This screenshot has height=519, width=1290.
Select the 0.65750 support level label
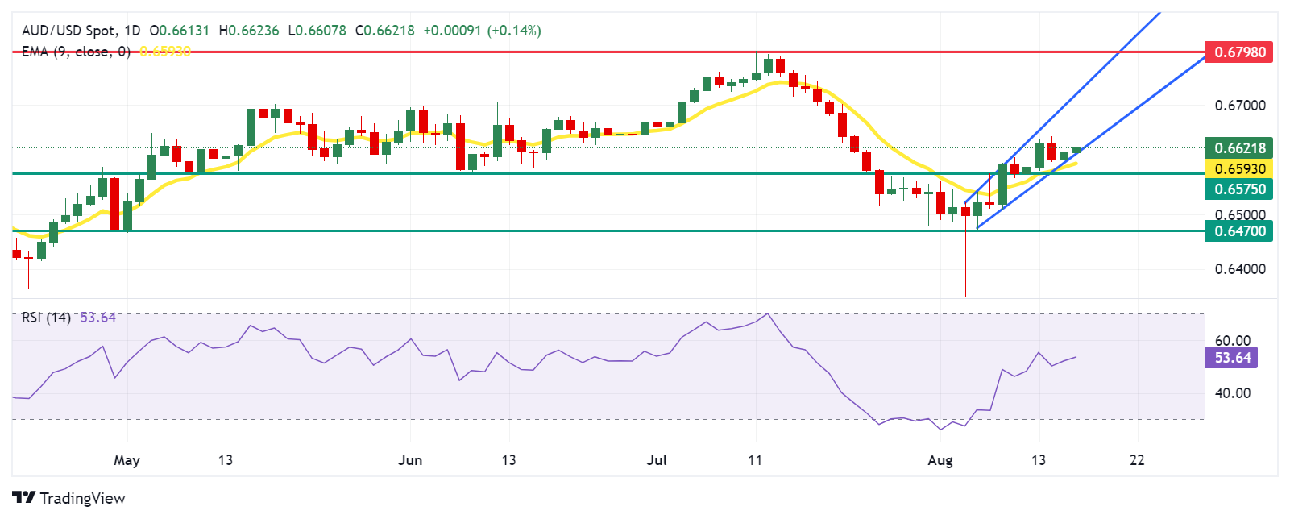[x=1239, y=189]
